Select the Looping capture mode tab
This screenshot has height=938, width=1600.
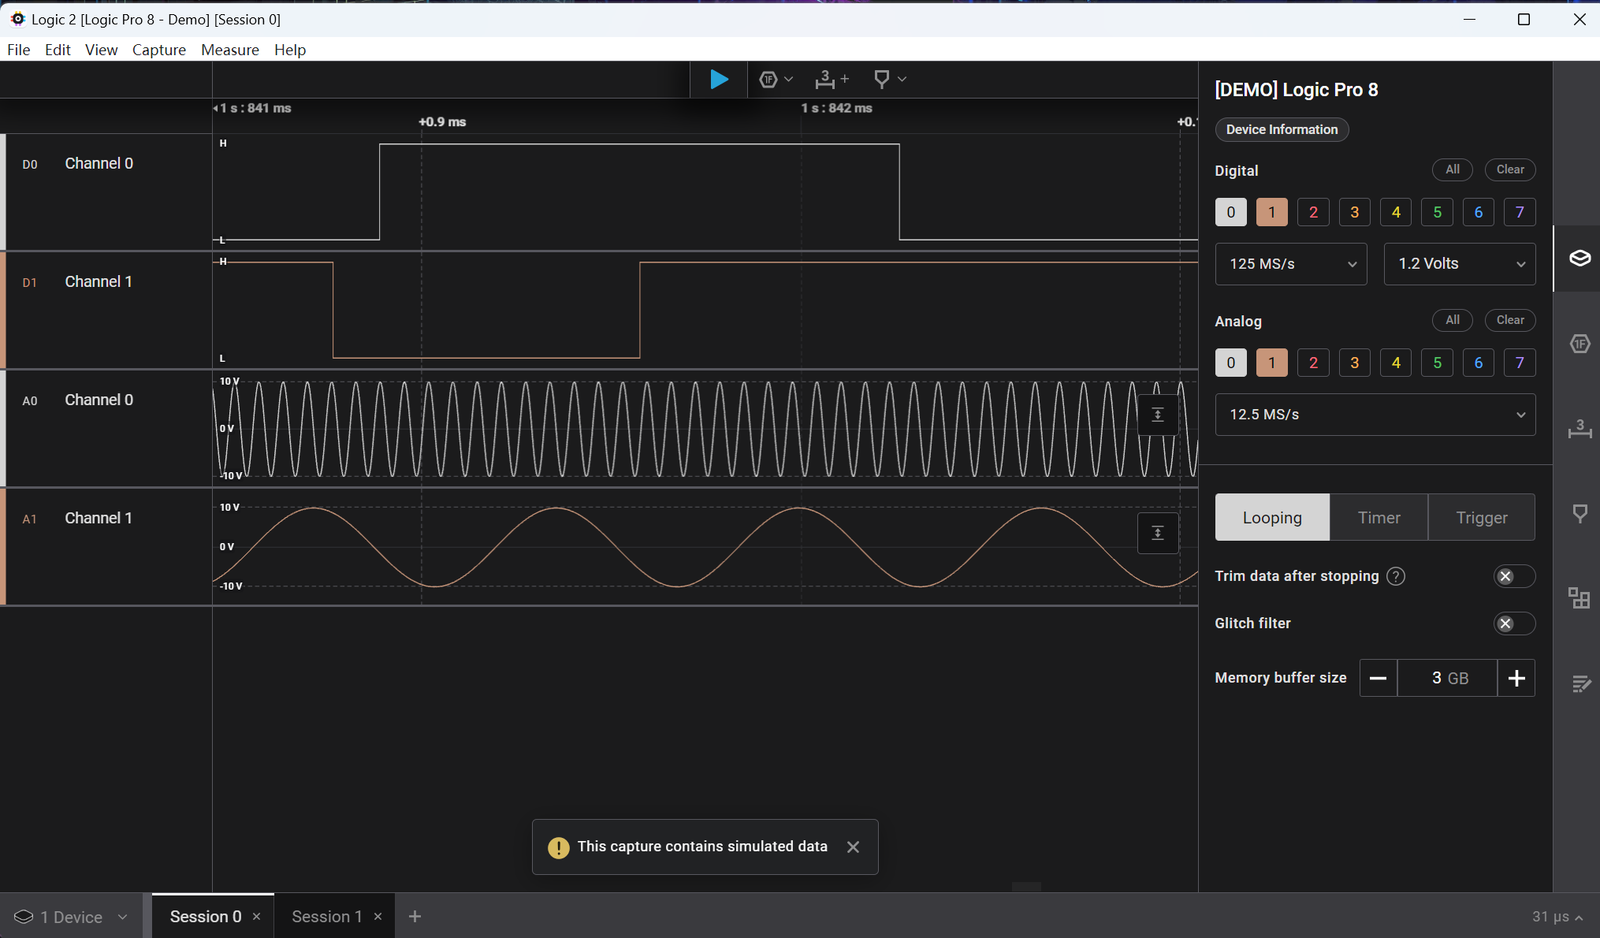1272,518
